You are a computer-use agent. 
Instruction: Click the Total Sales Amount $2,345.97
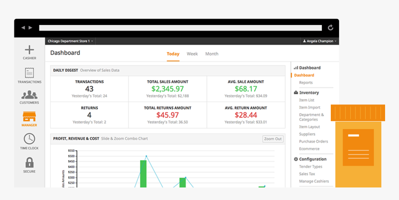[167, 89]
